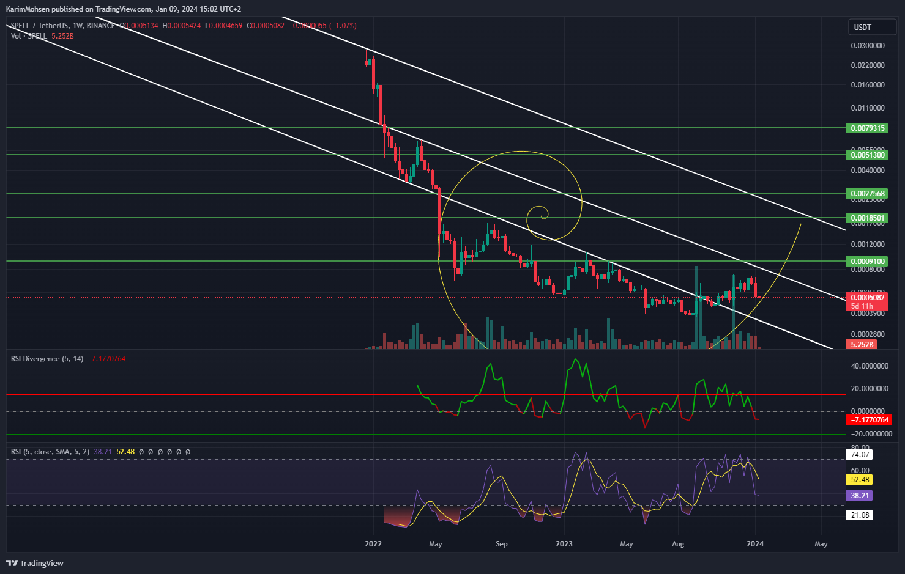Click the Sep label on time axis

501,544
